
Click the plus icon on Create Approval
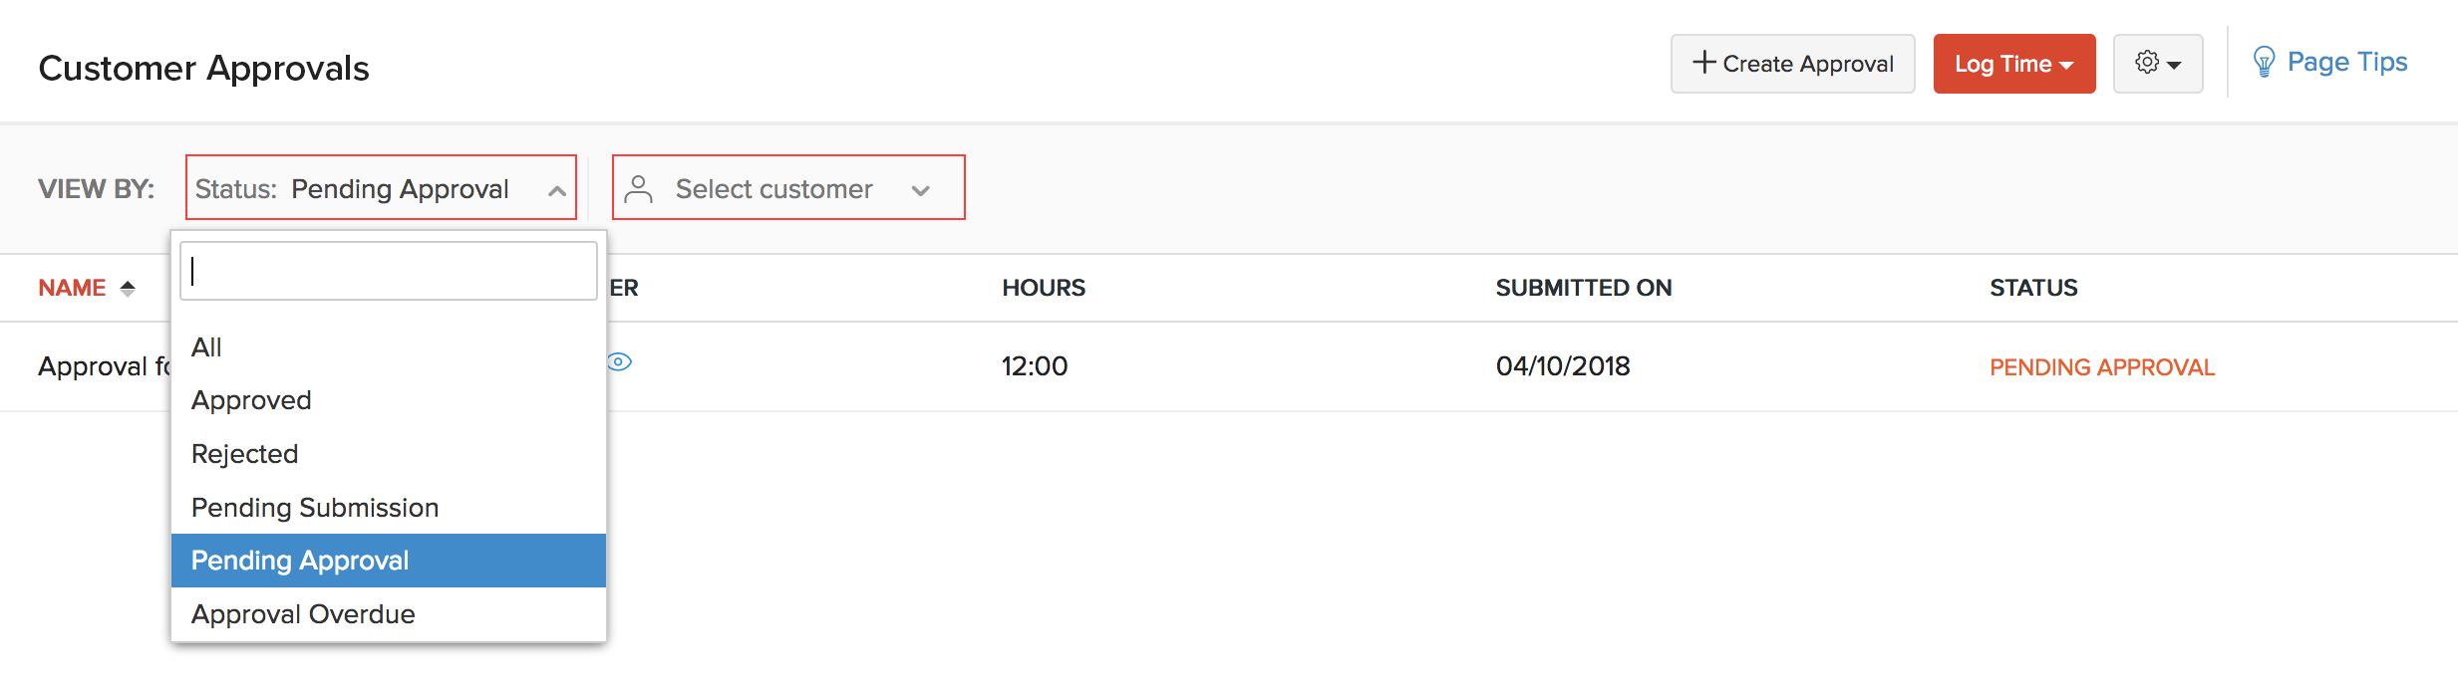click(1703, 63)
